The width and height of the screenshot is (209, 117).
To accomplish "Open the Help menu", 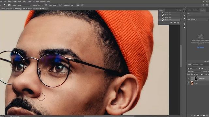I will tap(49, 1).
